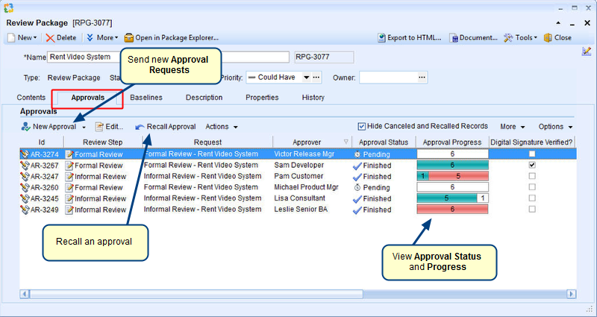Viewport: 597px width, 317px height.
Task: Open in Package Explorer icon button
Action: coord(129,37)
